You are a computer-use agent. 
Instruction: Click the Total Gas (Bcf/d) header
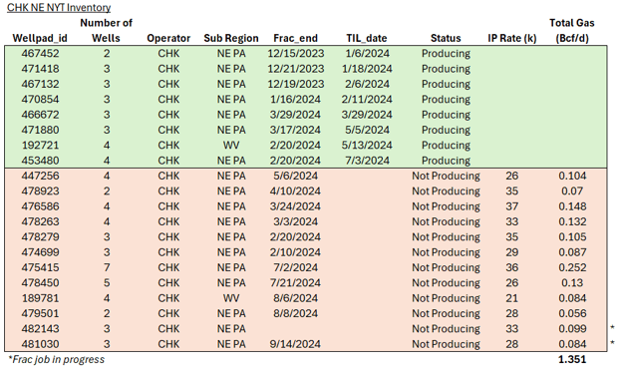572,31
